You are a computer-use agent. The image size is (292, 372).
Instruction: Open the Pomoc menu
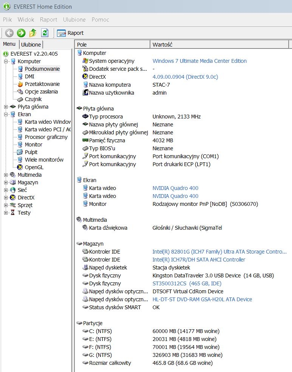[100, 20]
